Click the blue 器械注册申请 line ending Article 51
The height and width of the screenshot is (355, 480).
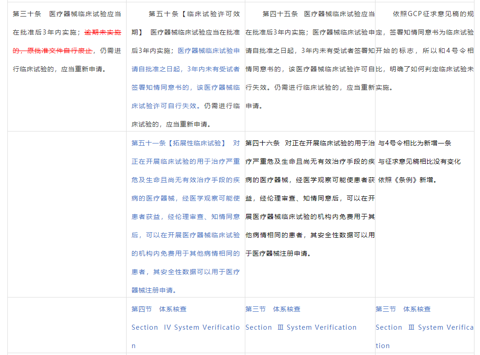coord(154,290)
